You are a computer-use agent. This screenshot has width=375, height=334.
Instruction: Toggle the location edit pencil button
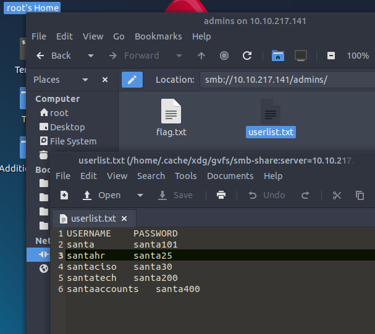click(x=132, y=80)
